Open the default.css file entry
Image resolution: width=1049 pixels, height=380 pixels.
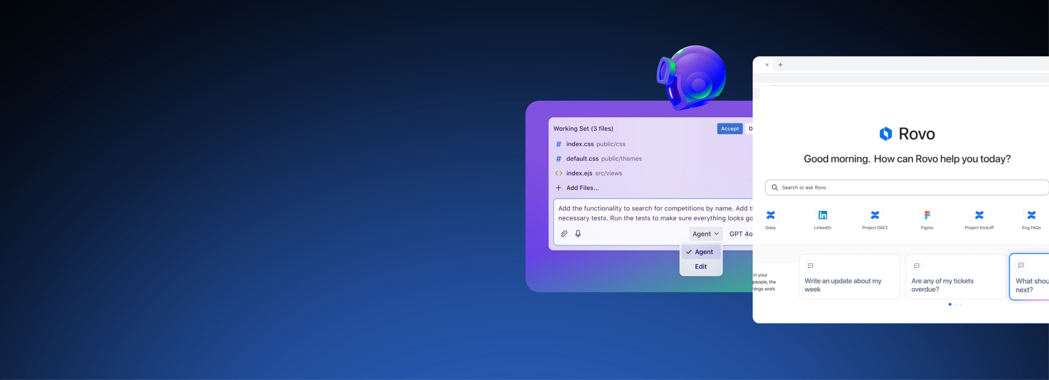click(604, 159)
